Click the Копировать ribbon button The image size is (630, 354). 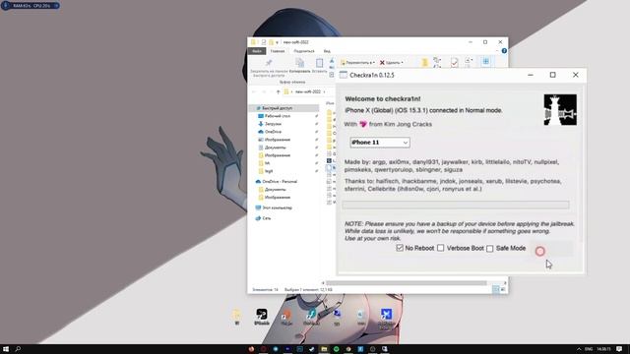click(x=299, y=66)
